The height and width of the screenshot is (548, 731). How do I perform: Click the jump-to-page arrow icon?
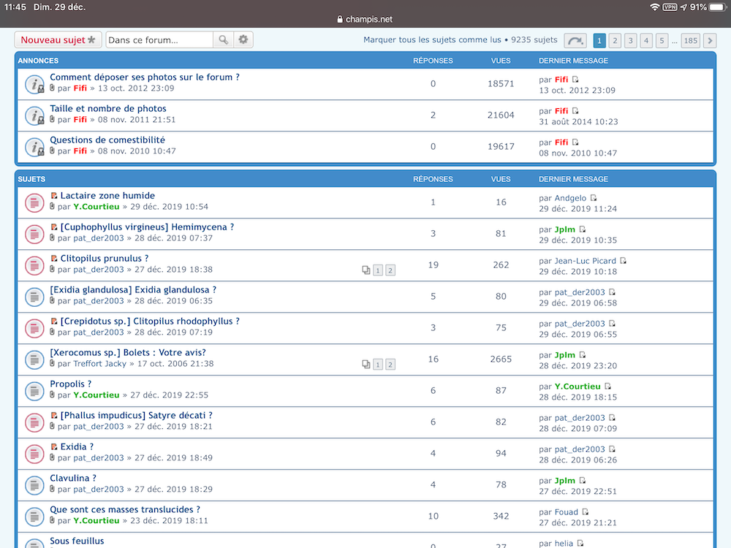pos(575,41)
